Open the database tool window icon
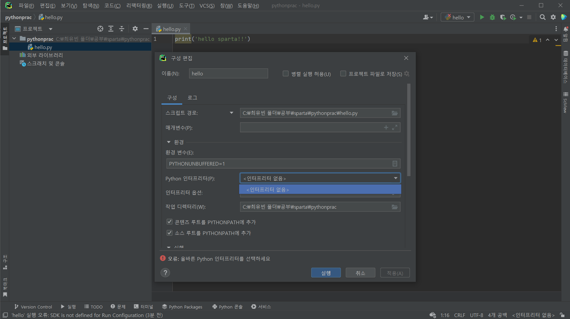The image size is (570, 319). 566,66
